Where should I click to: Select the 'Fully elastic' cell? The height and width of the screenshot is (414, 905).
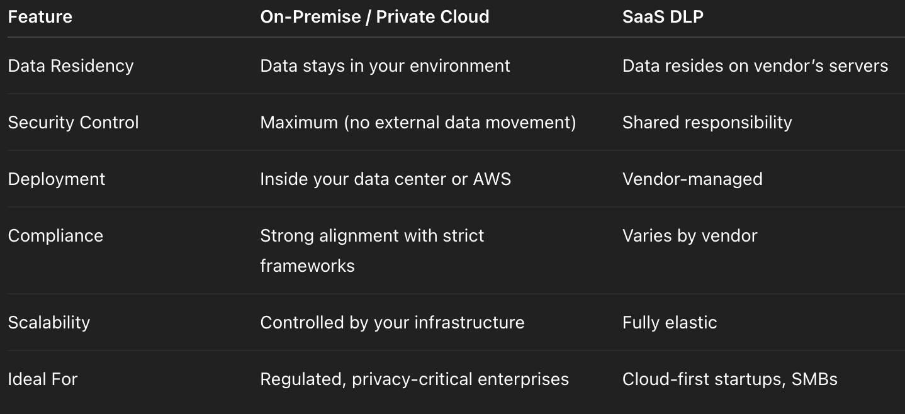pos(670,323)
